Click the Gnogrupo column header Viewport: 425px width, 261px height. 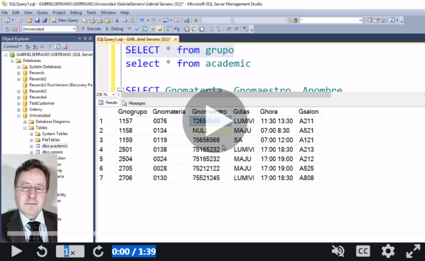(x=133, y=112)
